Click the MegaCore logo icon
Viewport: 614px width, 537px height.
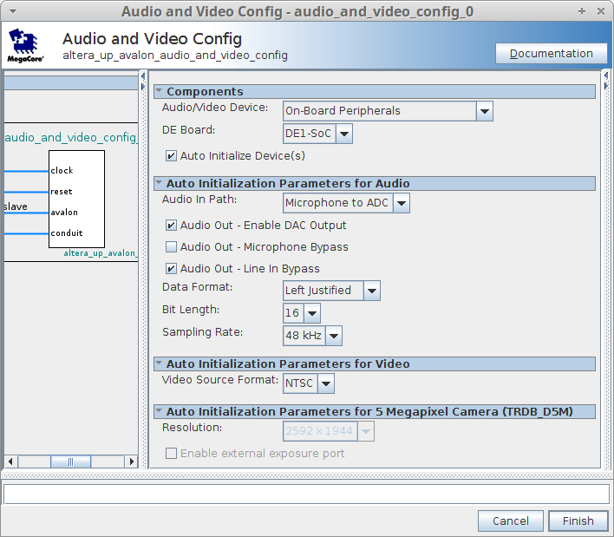pyautogui.click(x=26, y=46)
